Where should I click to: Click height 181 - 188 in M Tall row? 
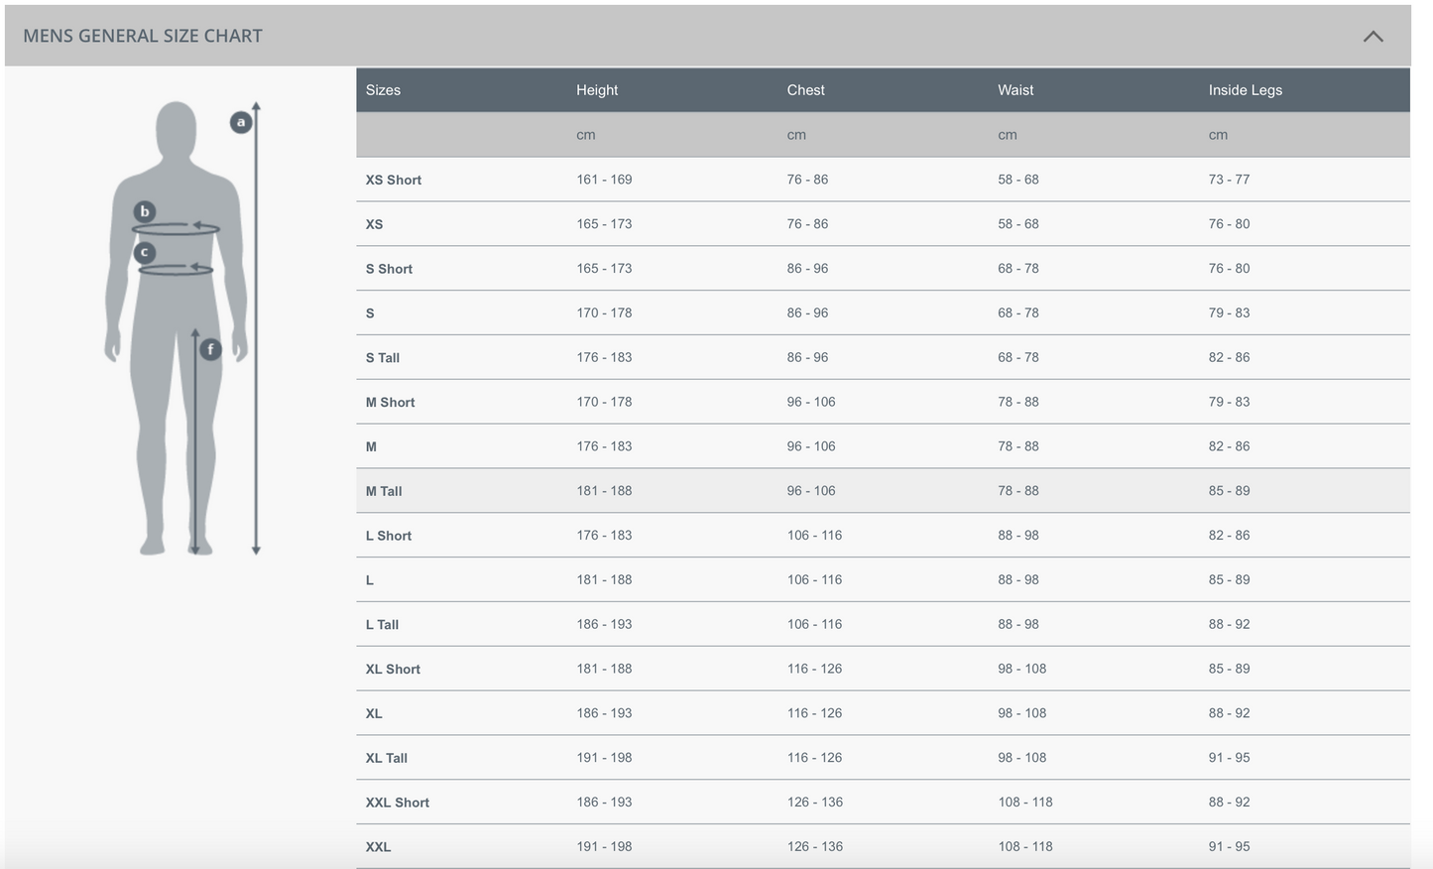[604, 491]
